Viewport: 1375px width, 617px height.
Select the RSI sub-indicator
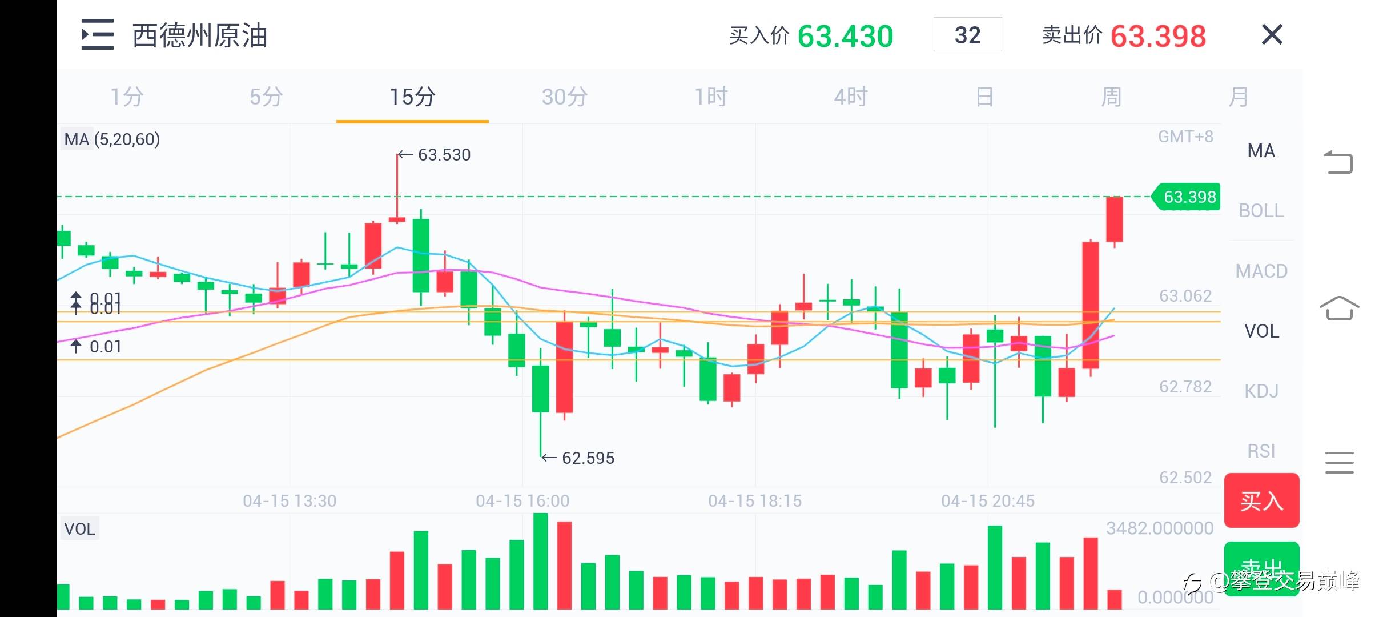pos(1261,451)
